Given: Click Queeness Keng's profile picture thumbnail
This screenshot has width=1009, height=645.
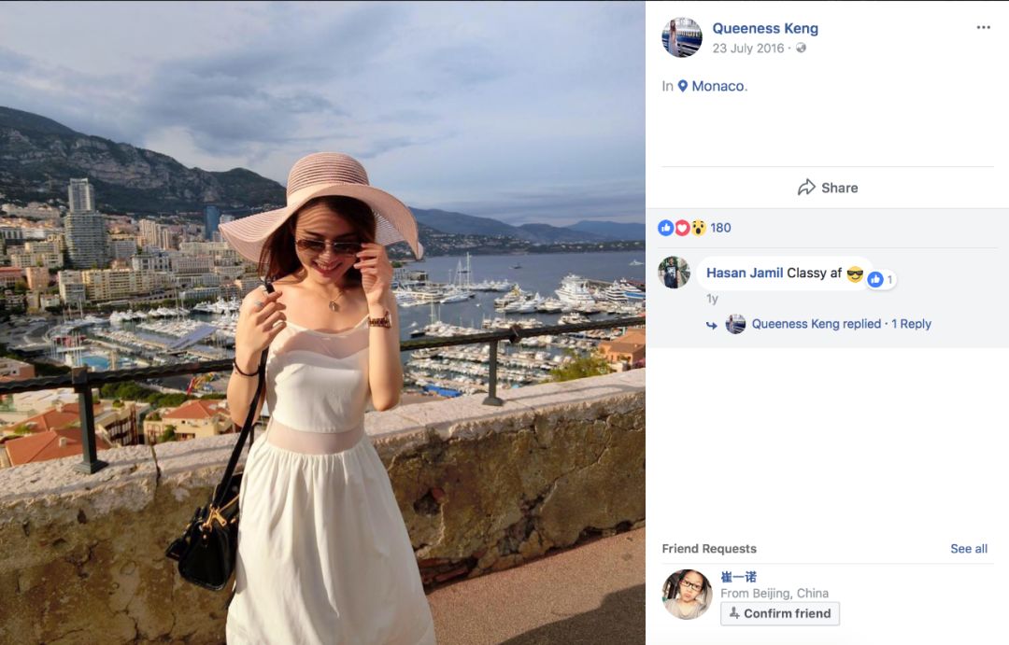Looking at the screenshot, I should (x=682, y=37).
